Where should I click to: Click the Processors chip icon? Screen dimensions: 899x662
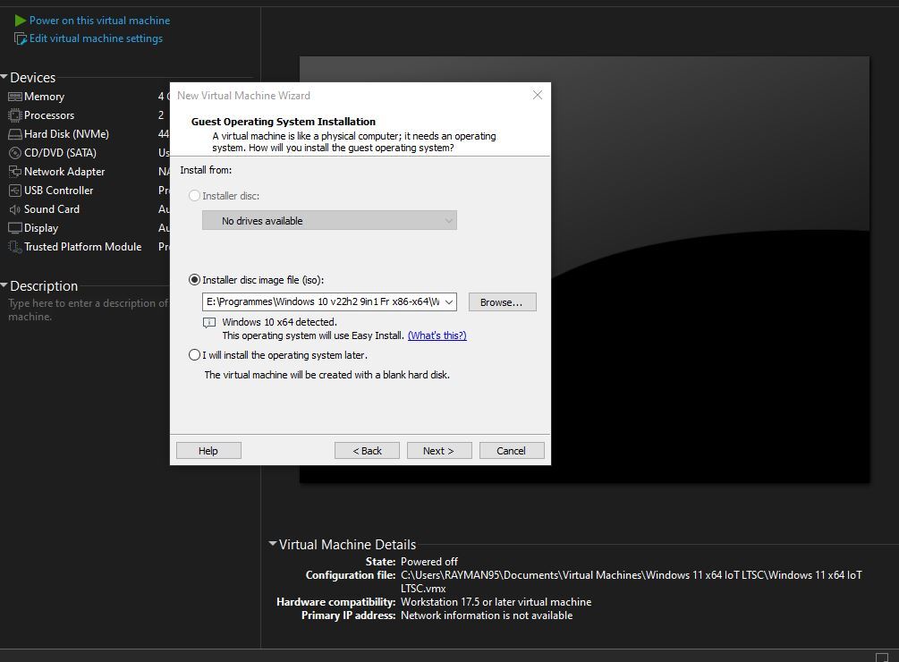coord(15,115)
